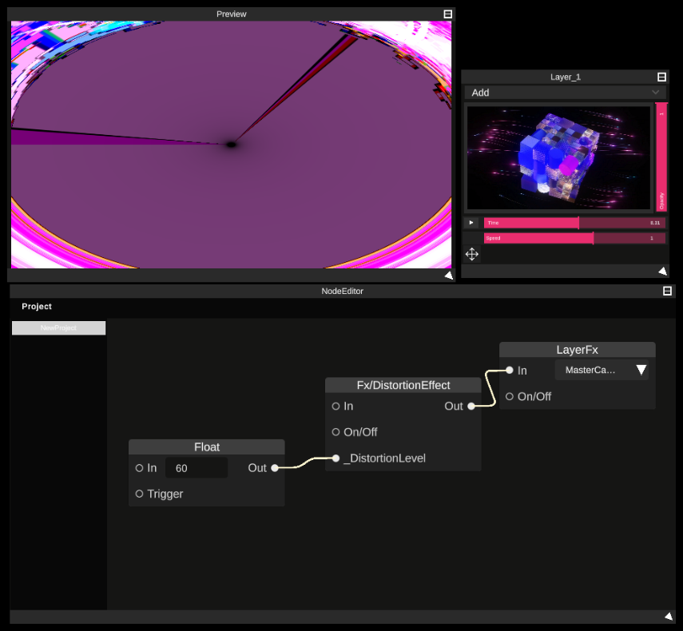
Task: Toggle the On/Off port of LayerFx
Action: point(509,396)
